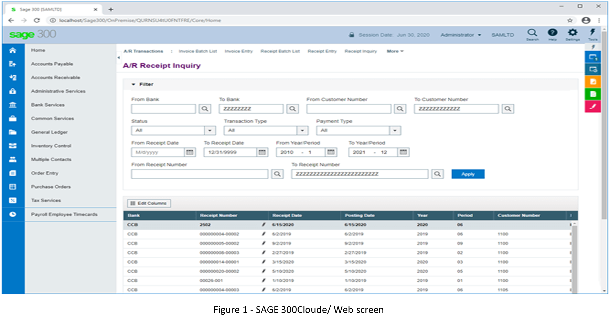Open the To Year/Period calendar picker
Viewport: 610px width, 319px height.
tap(403, 152)
